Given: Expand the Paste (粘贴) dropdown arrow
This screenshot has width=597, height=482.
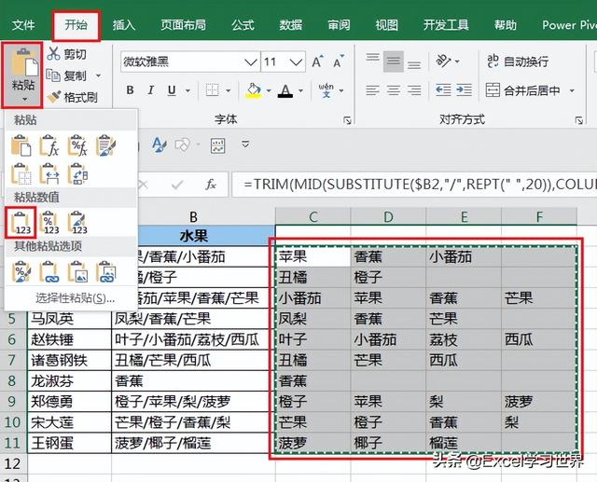Looking at the screenshot, I should tap(24, 100).
